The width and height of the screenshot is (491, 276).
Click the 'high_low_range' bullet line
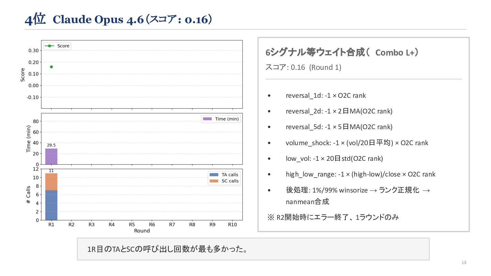click(x=360, y=174)
